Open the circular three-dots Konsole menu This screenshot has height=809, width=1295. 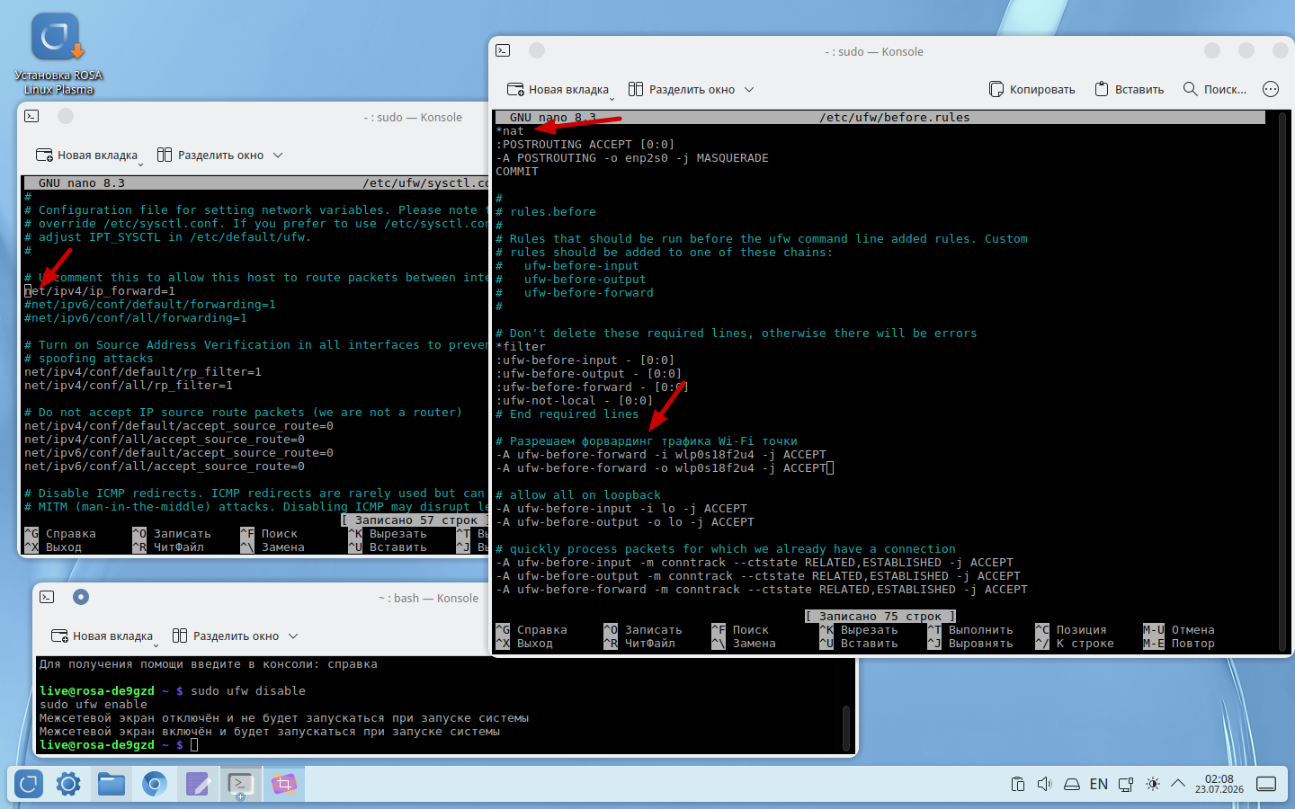(1271, 89)
